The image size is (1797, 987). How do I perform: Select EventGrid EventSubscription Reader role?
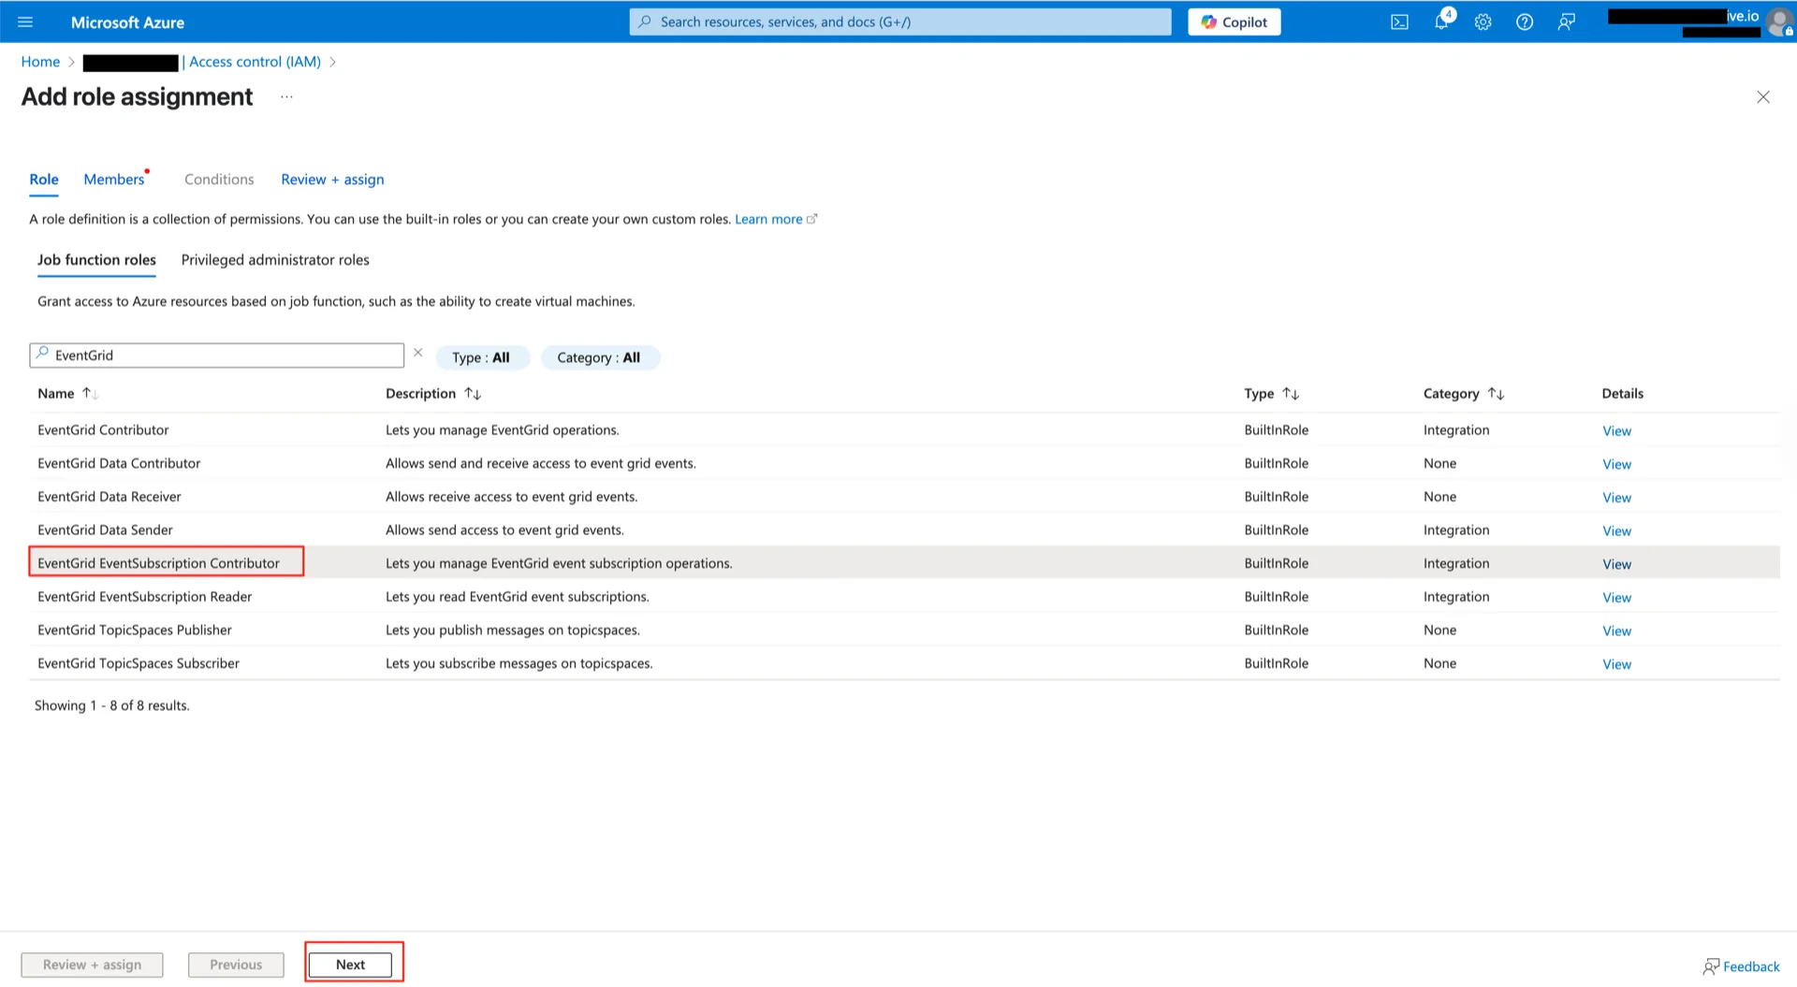point(145,597)
